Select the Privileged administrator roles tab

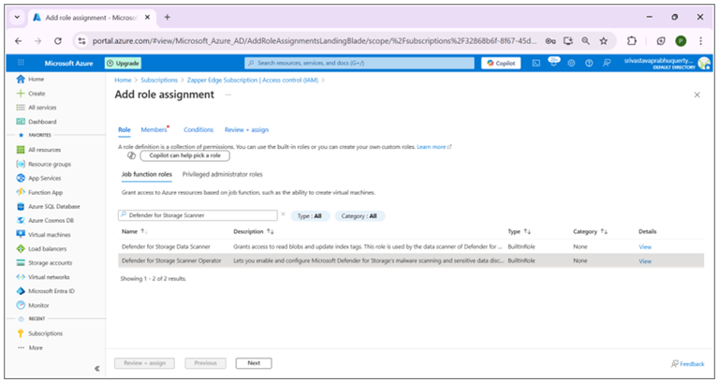(x=223, y=174)
